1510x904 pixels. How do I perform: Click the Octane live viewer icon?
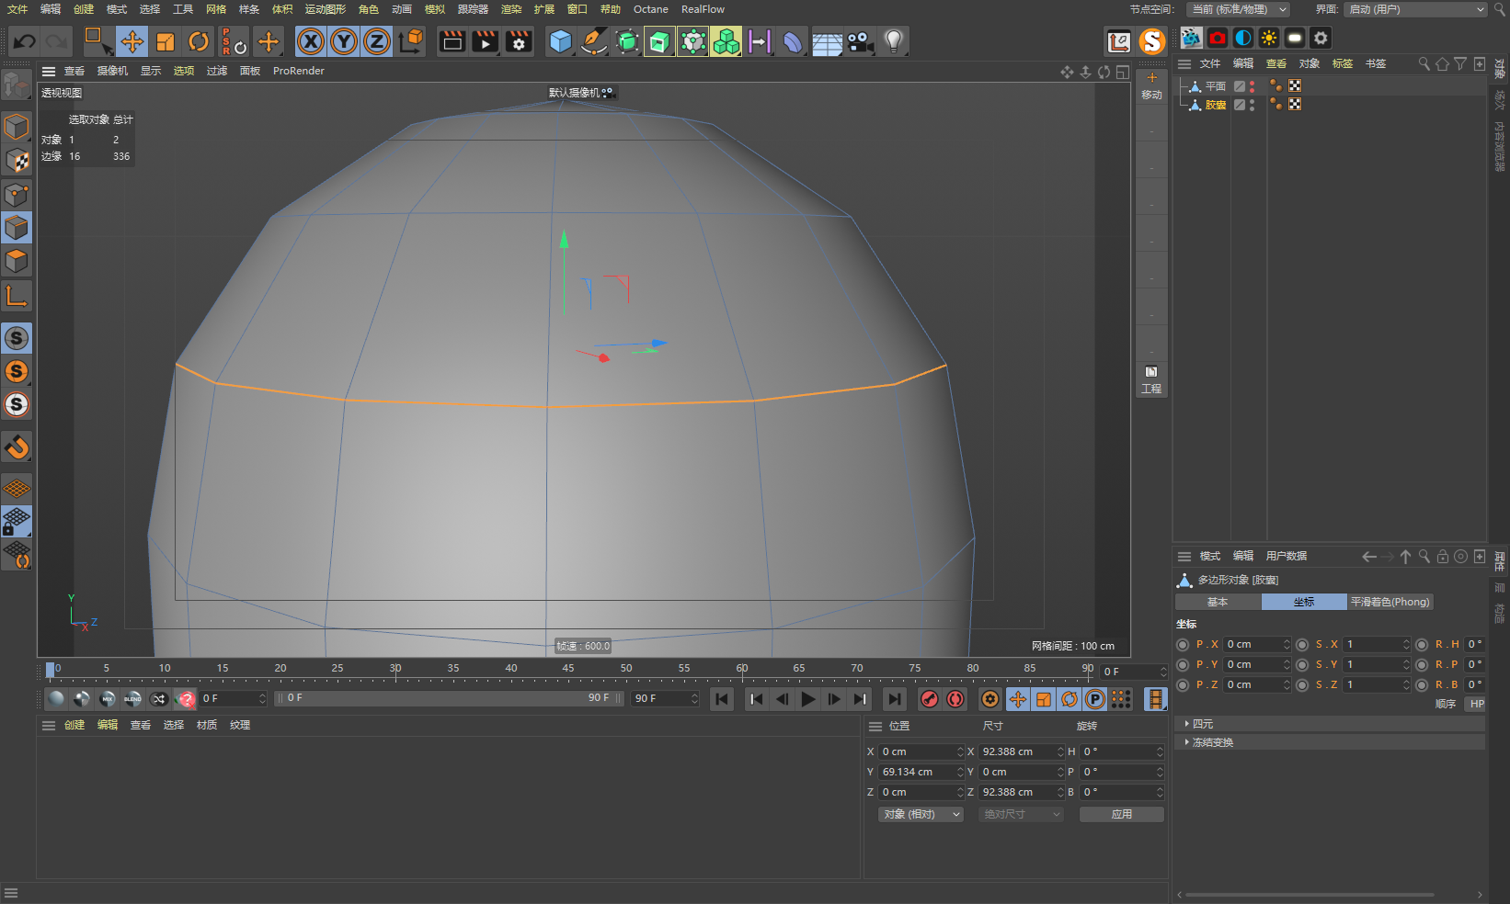1191,38
